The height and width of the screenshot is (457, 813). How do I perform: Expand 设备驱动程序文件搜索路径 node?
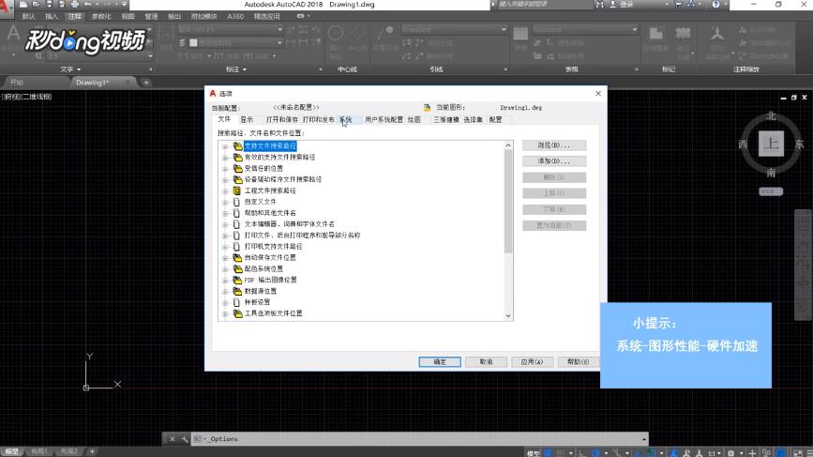(225, 179)
